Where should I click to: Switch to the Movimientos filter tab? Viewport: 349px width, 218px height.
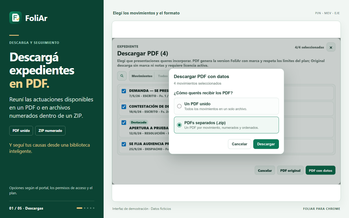pos(142,76)
